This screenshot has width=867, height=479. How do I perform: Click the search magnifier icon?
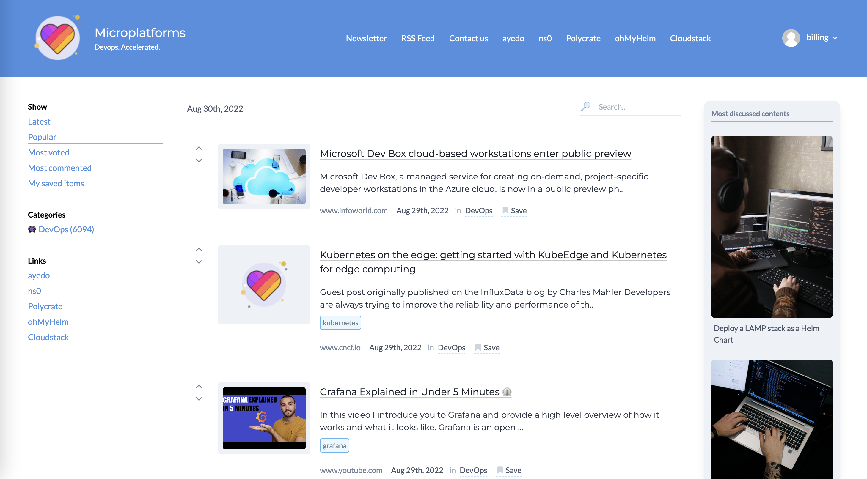tap(586, 107)
